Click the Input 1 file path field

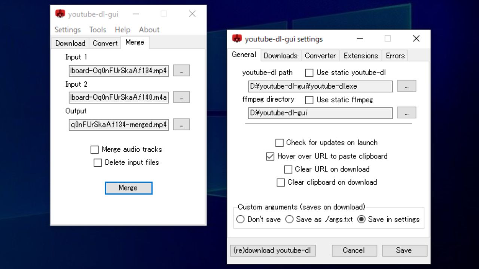click(x=119, y=71)
